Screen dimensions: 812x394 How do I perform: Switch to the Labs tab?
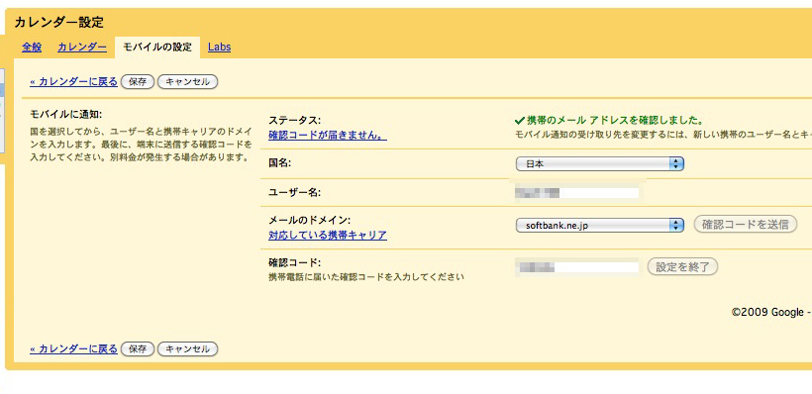220,48
